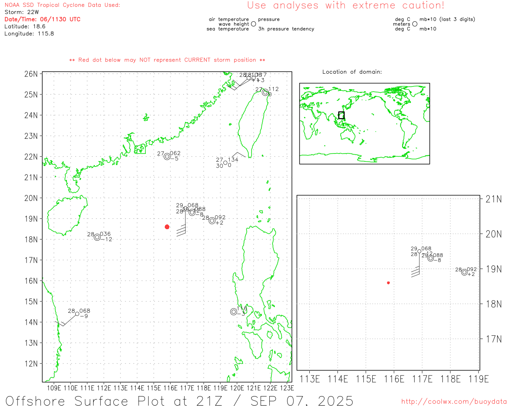Click the world locator map thumbnail
Screen dimensions: 507x406
point(364,124)
